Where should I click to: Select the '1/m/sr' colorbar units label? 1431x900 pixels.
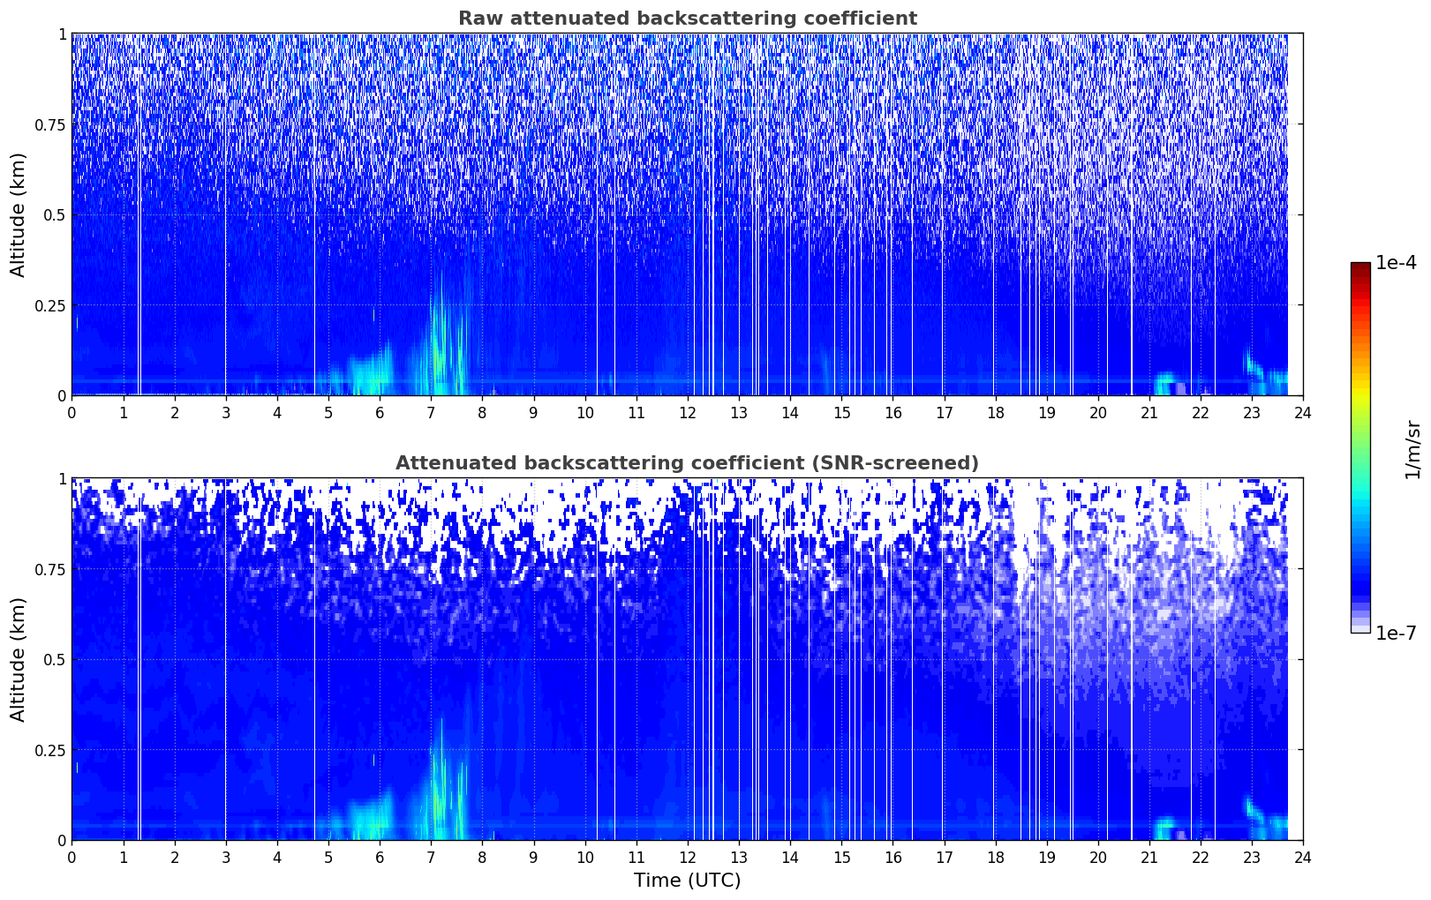point(1412,449)
